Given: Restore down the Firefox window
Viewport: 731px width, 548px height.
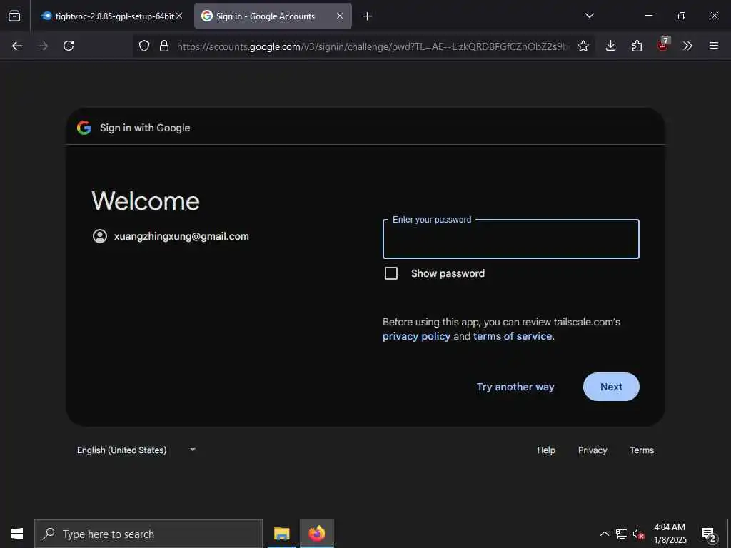Looking at the screenshot, I should 681,16.
